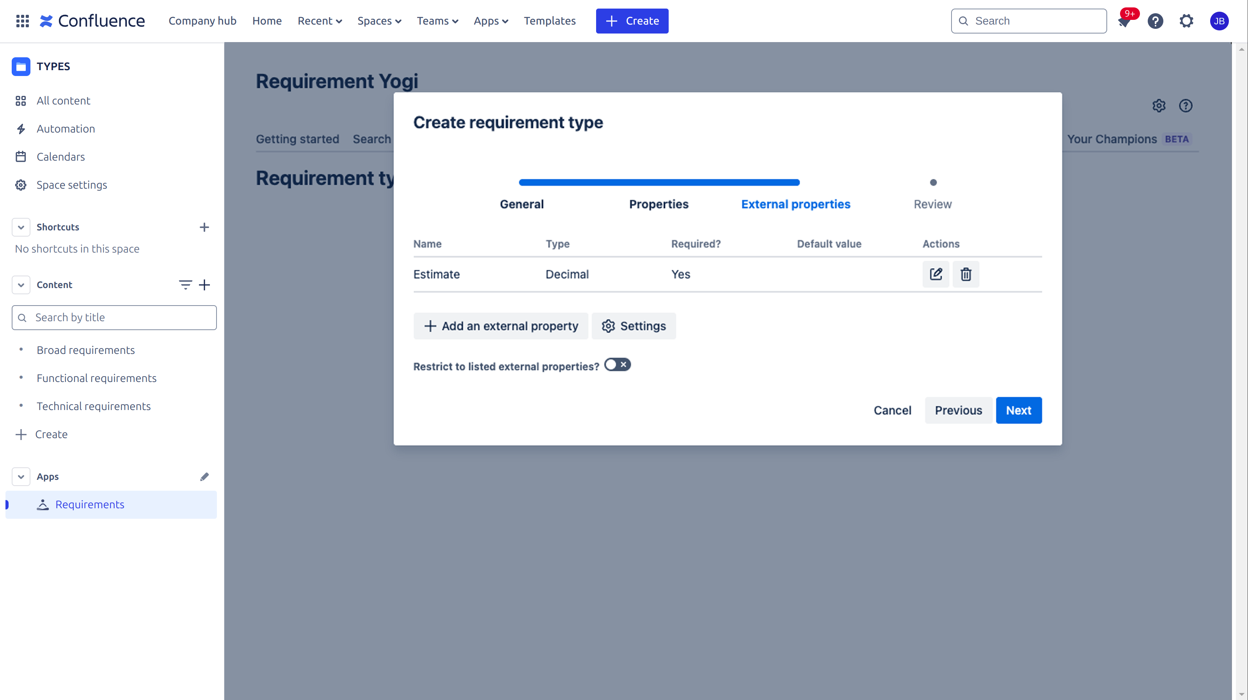1248x700 pixels.
Task: Collapse the Content section
Action: click(21, 285)
